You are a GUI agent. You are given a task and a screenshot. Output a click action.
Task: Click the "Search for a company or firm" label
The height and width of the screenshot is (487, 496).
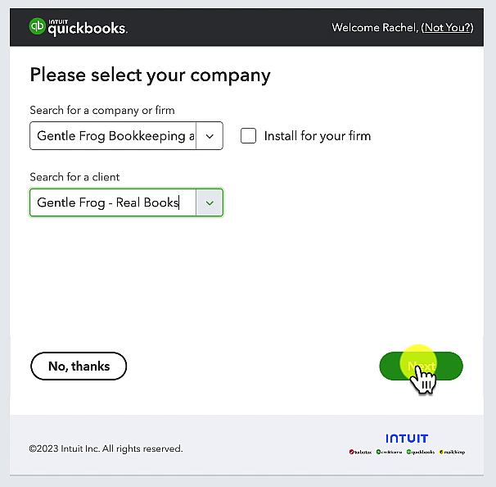pos(102,110)
